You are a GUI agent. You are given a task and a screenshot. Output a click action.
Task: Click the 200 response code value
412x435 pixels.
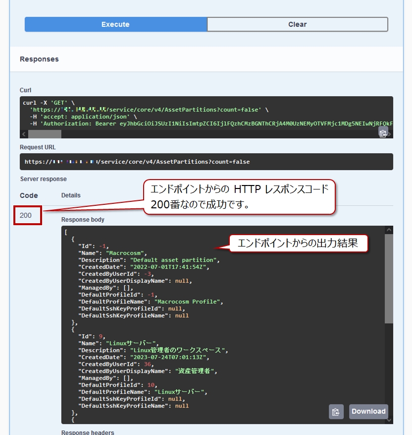[26, 215]
